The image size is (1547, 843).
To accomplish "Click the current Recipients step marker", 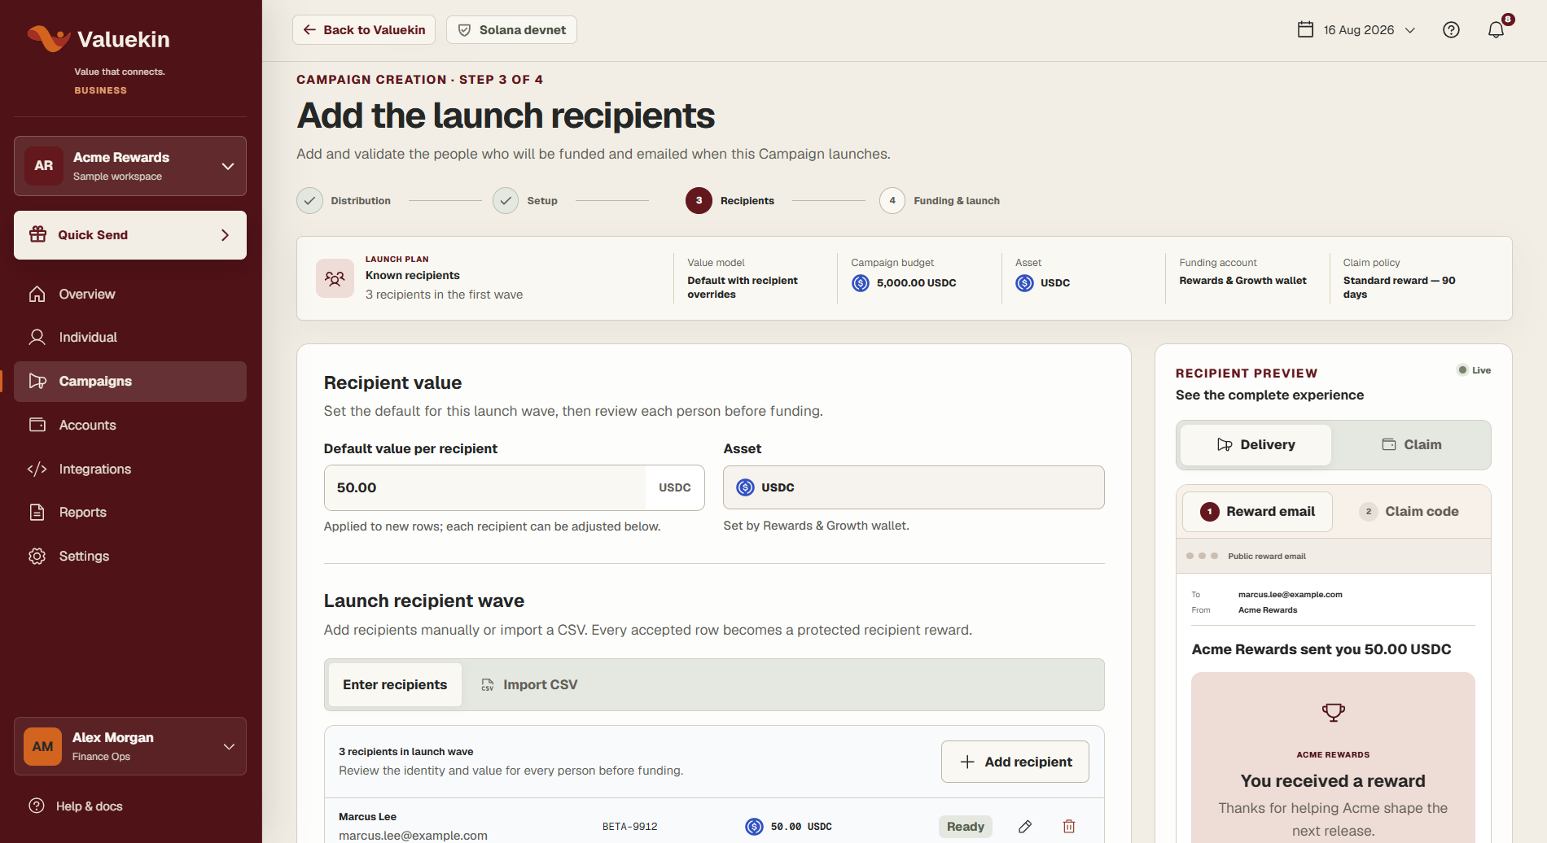I will pos(699,201).
